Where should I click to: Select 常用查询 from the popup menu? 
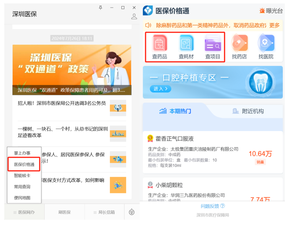tap(22, 187)
